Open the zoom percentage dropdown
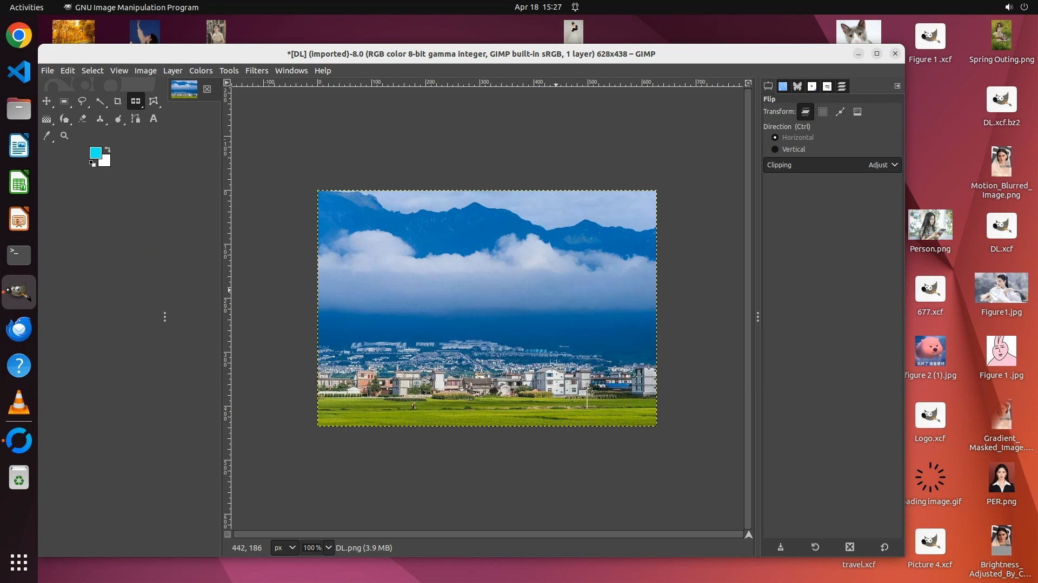The width and height of the screenshot is (1038, 583). [328, 547]
